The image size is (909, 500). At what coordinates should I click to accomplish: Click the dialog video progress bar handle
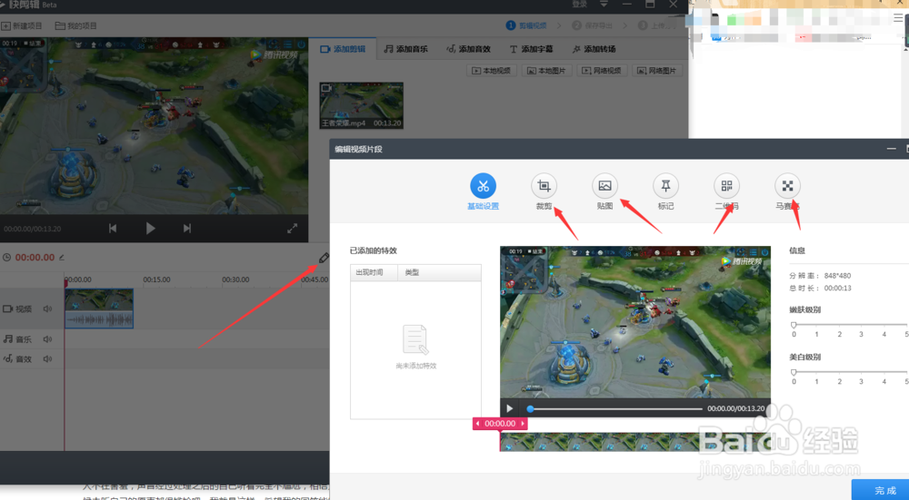[530, 408]
